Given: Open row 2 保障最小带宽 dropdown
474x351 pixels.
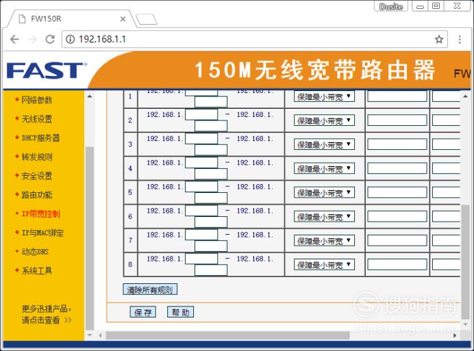Looking at the screenshot, I should click(324, 120).
